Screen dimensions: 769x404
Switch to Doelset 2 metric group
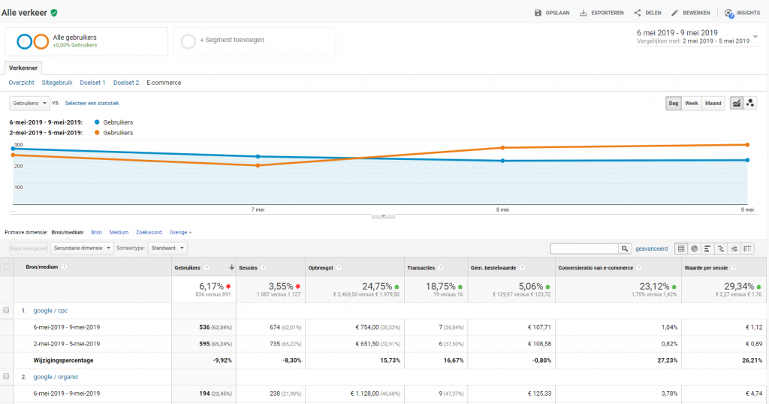click(126, 83)
